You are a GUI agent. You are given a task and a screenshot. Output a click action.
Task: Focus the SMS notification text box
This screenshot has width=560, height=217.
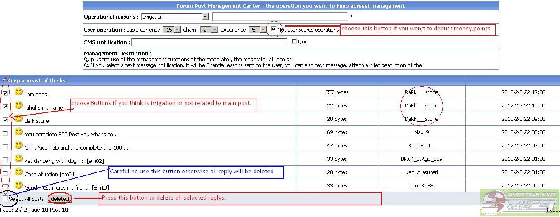point(209,42)
